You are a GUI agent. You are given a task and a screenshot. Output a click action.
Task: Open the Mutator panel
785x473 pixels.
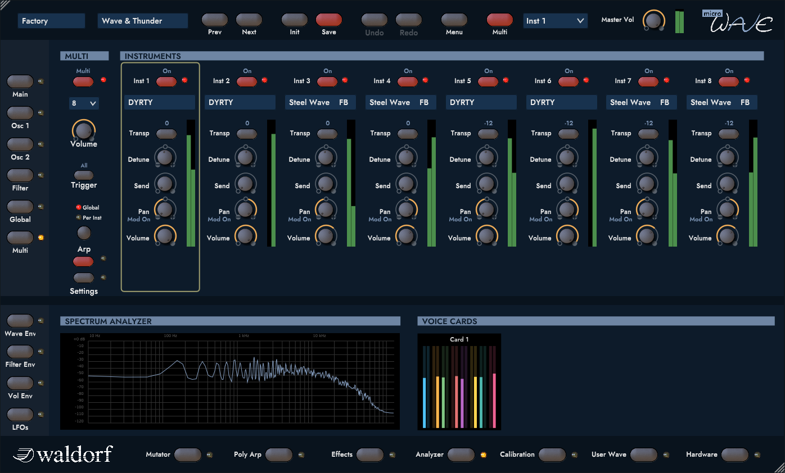click(188, 454)
